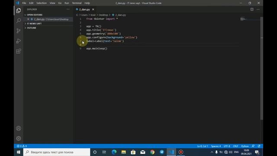Click Desktop in the breadcrumb path
The width and height of the screenshot is (277, 156).
click(103, 15)
